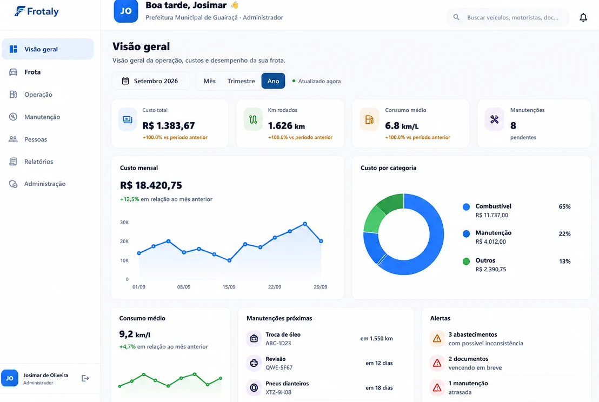The width and height of the screenshot is (599, 402).
Task: Click the 'Atualizado agora' status text
Action: click(x=320, y=81)
